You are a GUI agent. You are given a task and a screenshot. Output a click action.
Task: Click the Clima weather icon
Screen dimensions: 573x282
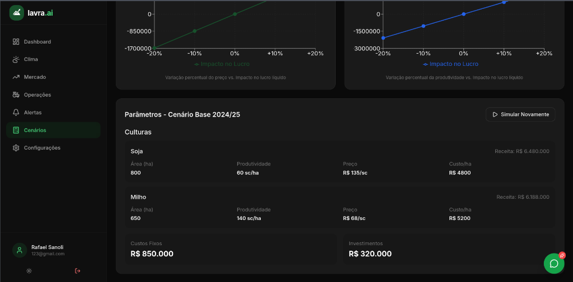(16, 59)
